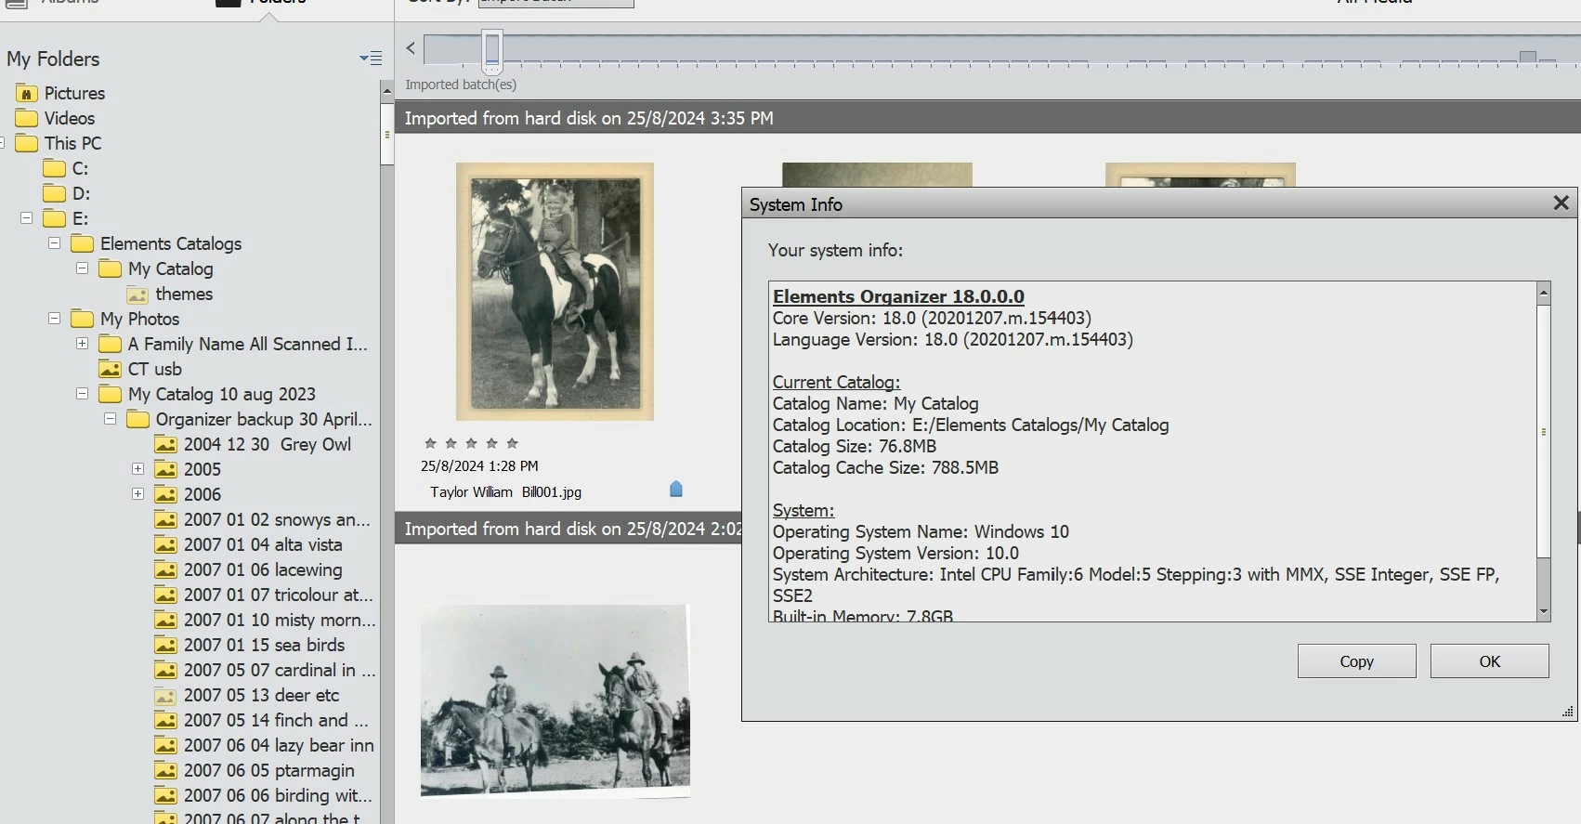
Task: Set first star rating on Bill001.jpg
Action: coord(430,443)
